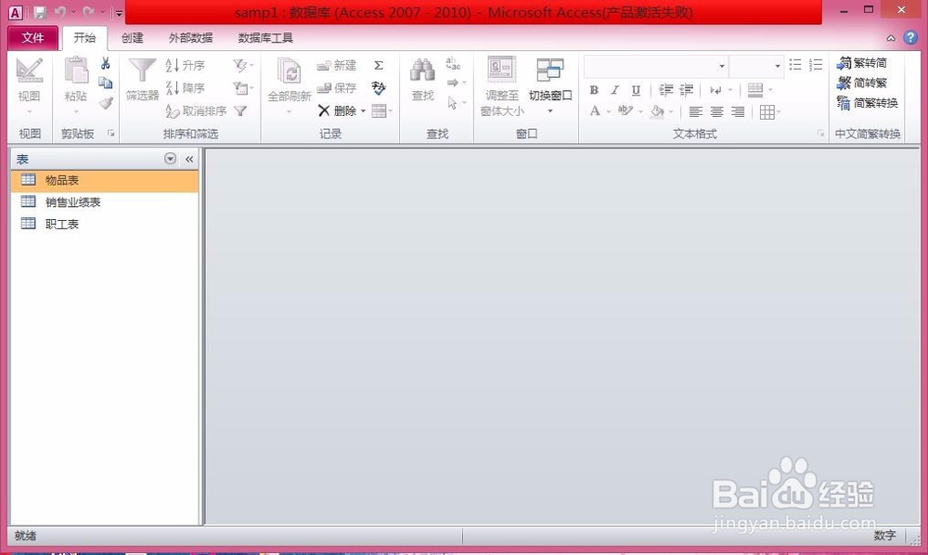Click the Select pointer icon
The width and height of the screenshot is (928, 555).
[453, 104]
